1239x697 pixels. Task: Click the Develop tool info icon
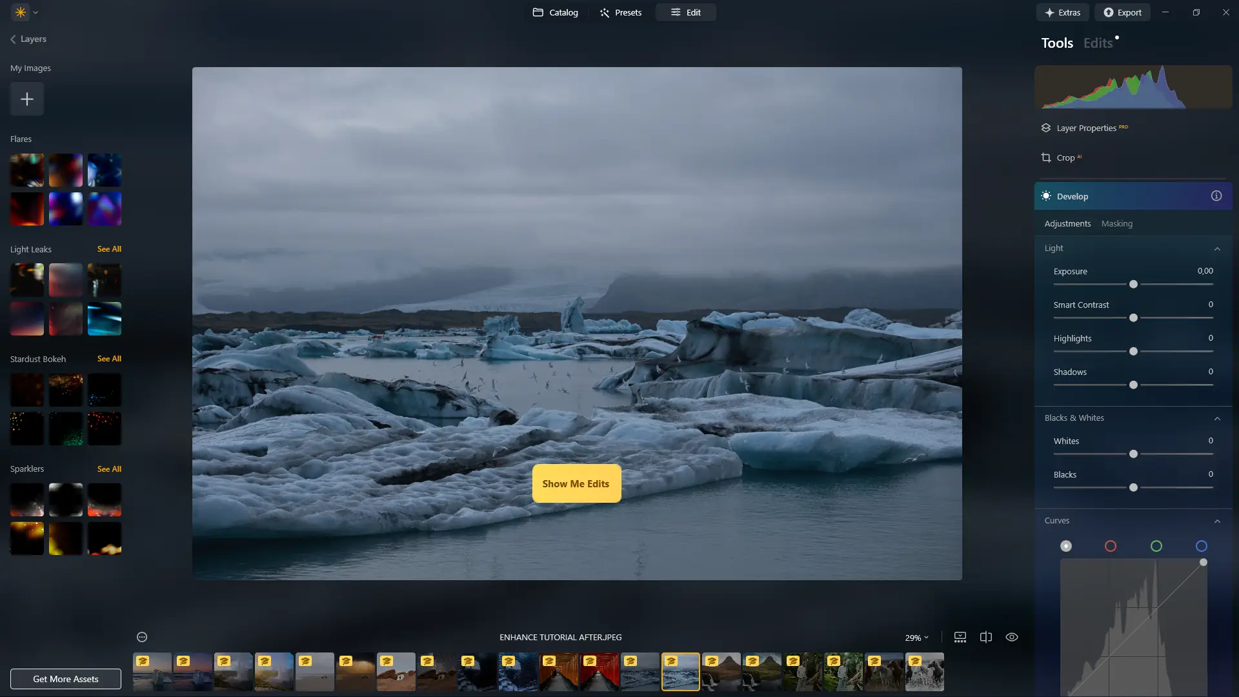(1216, 196)
